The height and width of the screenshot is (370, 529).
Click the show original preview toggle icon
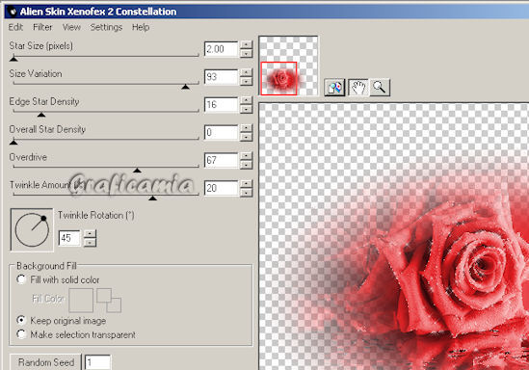pyautogui.click(x=334, y=88)
